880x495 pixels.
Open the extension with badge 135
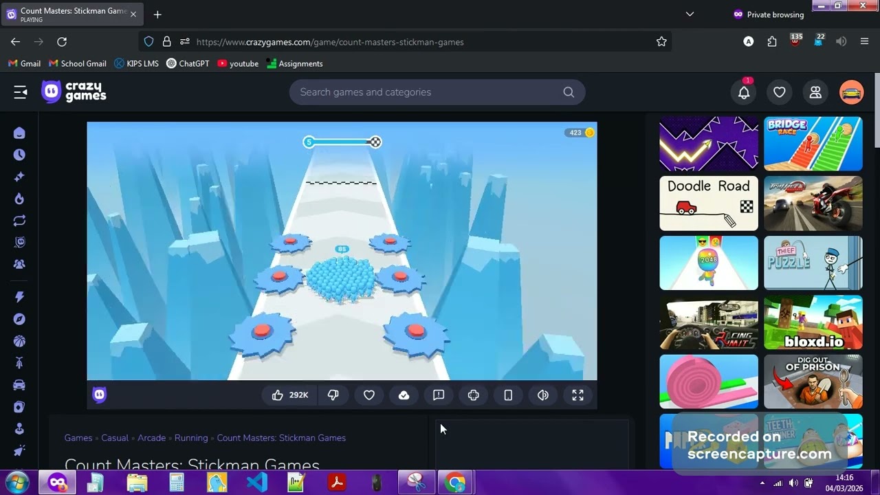click(x=795, y=41)
